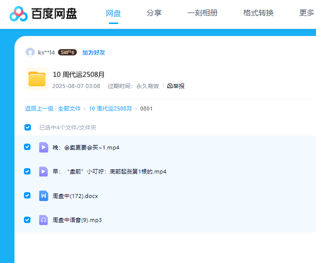Switch to the 网盘 tab
This screenshot has height=263, width=316.
(x=113, y=13)
